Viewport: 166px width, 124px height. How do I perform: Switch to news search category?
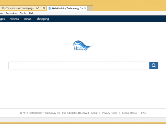click(28, 19)
